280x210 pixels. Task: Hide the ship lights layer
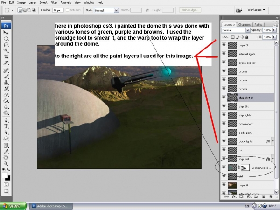point(224,115)
